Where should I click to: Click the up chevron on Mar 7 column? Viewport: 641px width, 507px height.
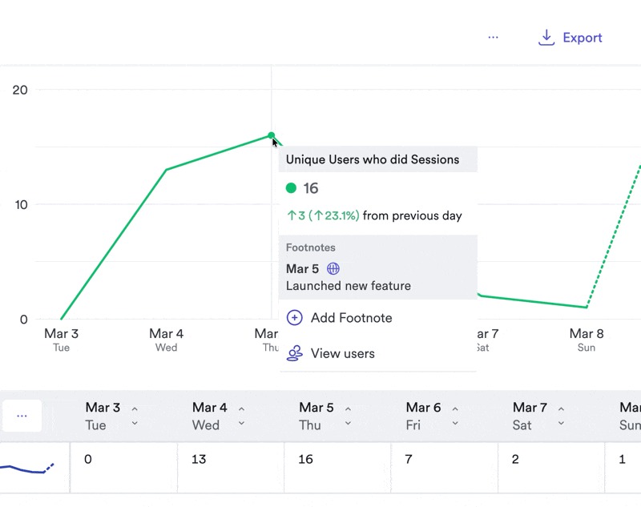click(x=562, y=409)
